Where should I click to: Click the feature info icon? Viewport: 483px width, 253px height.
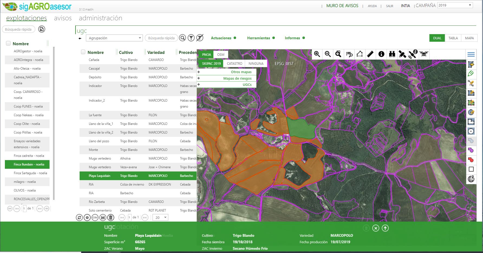tap(381, 54)
